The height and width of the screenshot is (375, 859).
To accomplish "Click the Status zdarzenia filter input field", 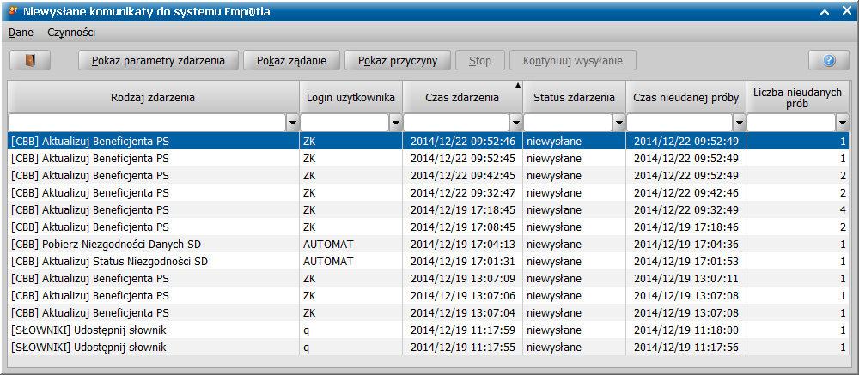I will tap(569, 124).
